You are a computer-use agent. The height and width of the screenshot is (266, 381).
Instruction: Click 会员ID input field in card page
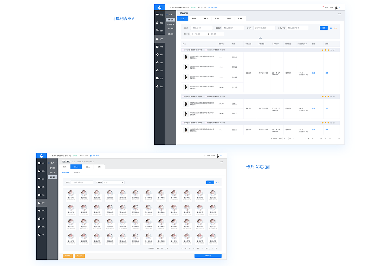82,182
